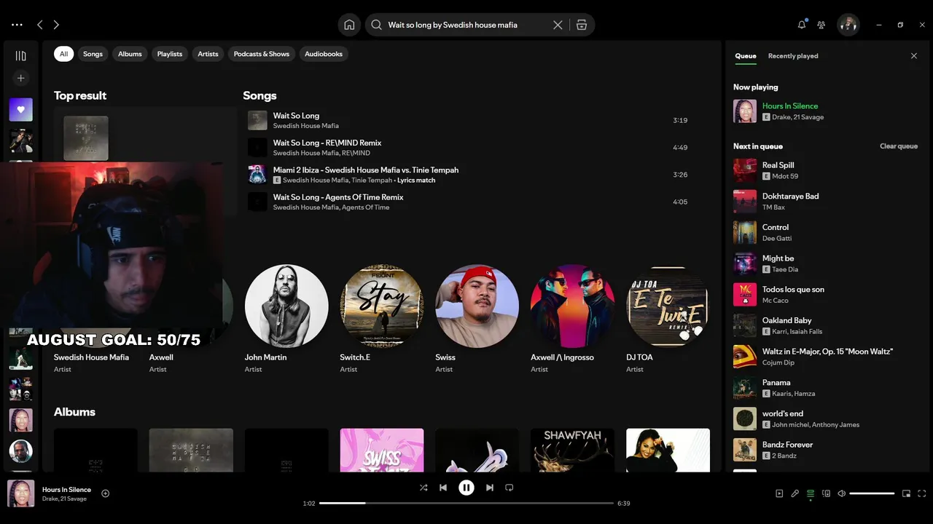Select the Playlists filter chip

point(170,54)
